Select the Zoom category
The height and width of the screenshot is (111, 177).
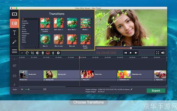point(24,42)
